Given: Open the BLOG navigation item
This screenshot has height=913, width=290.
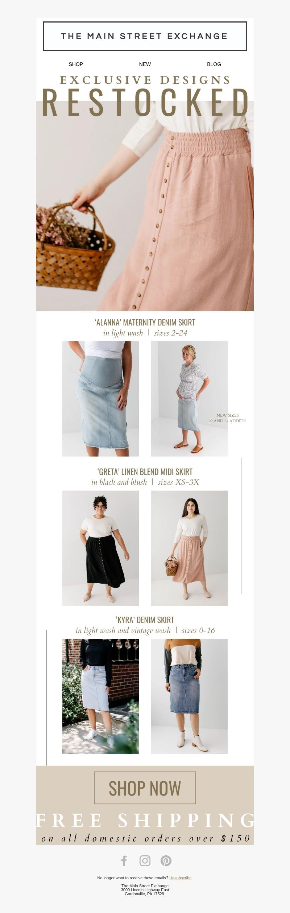Looking at the screenshot, I should click(214, 64).
